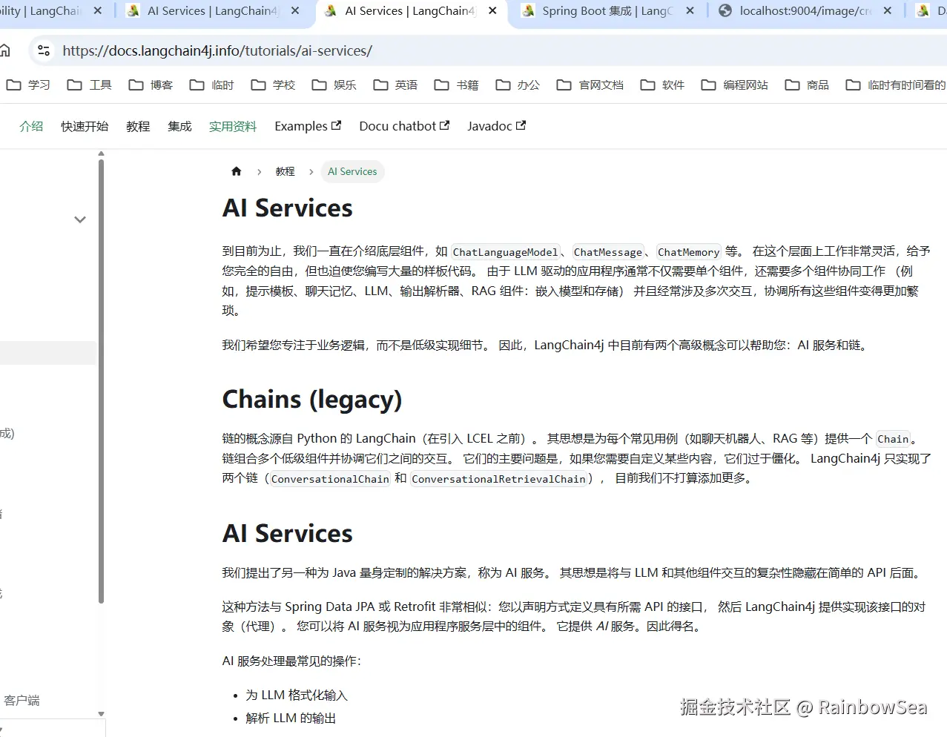947x737 pixels.
Task: Click the ChatMemory code text
Action: coord(688,252)
